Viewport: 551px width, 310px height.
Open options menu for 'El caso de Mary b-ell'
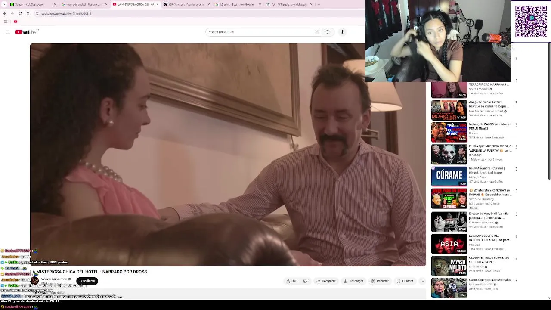[516, 214]
